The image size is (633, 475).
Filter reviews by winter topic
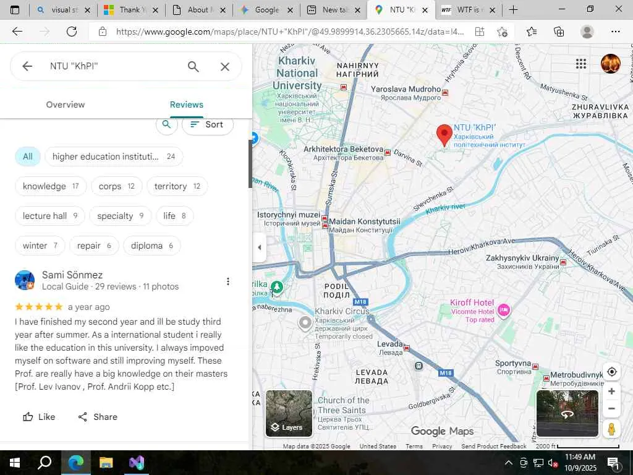click(40, 246)
